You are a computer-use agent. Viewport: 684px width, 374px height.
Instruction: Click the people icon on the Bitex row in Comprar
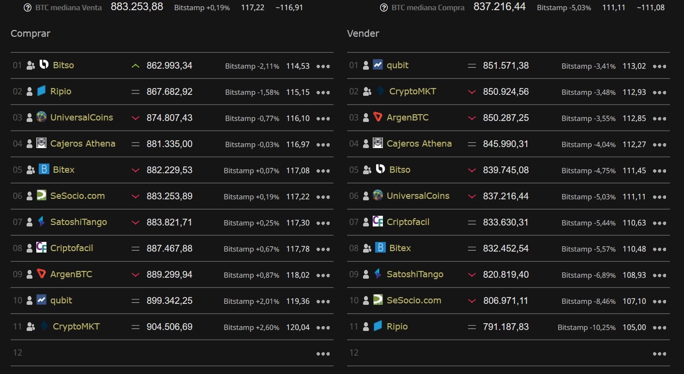[30, 170]
